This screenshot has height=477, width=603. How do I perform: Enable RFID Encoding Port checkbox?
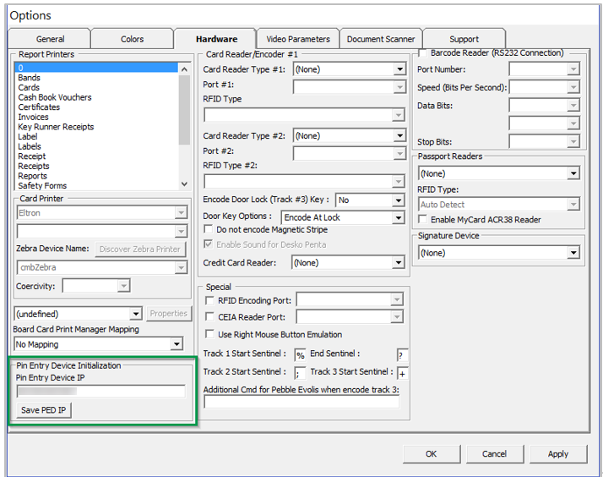[209, 300]
